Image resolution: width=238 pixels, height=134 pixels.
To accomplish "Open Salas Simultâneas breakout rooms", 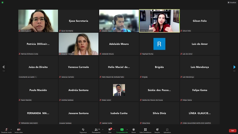I will [x=145, y=130].
